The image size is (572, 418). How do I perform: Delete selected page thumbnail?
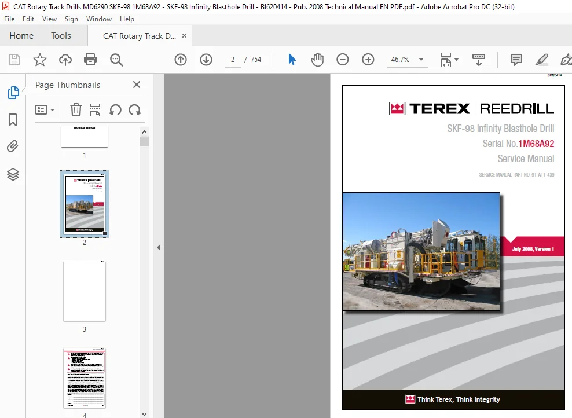(x=76, y=109)
